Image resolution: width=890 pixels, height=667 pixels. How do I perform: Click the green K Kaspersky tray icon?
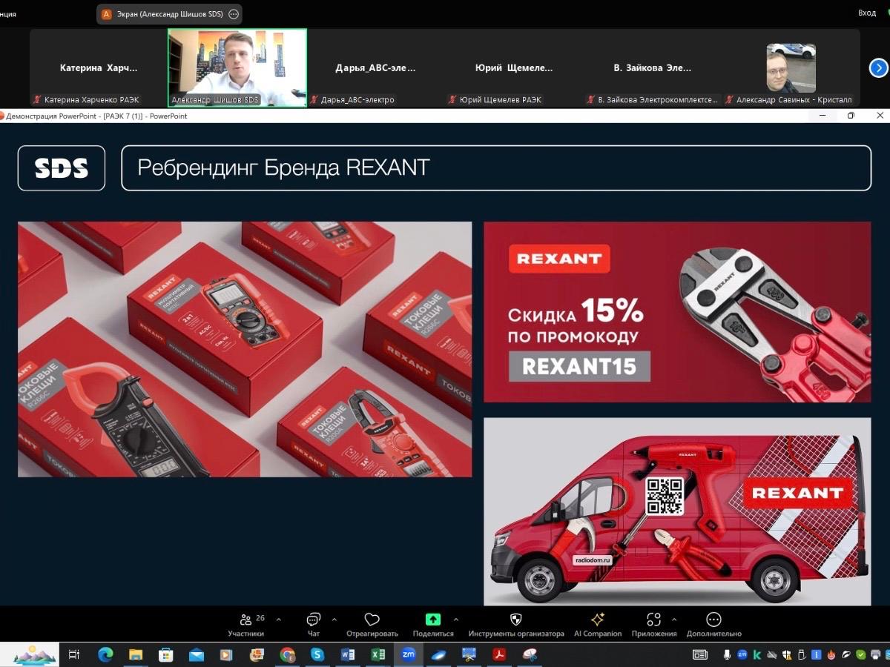[757, 654]
